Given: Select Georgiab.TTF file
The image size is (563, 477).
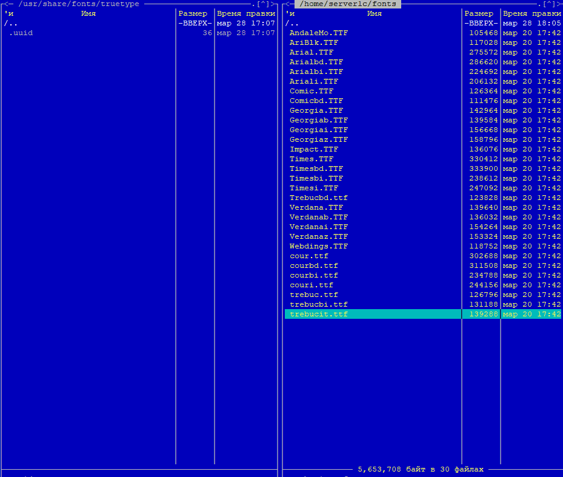Looking at the screenshot, I should 319,121.
